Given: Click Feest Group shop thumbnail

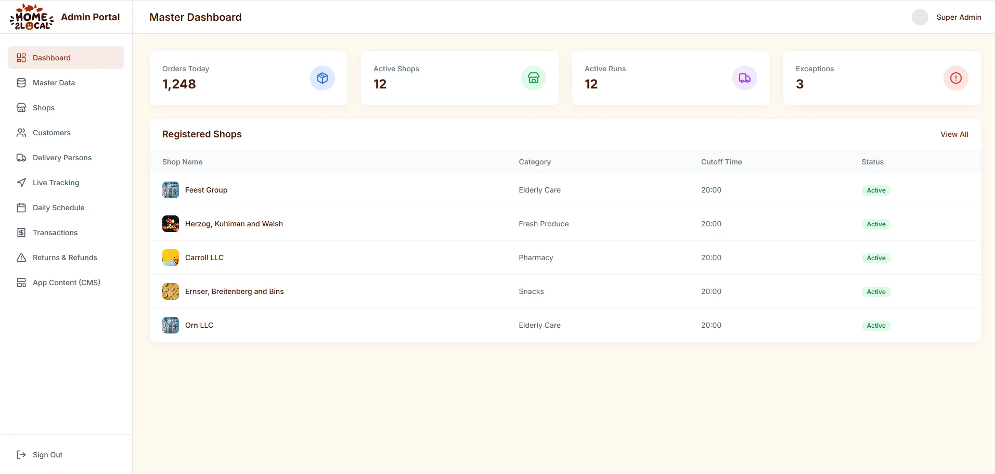Looking at the screenshot, I should [x=171, y=190].
